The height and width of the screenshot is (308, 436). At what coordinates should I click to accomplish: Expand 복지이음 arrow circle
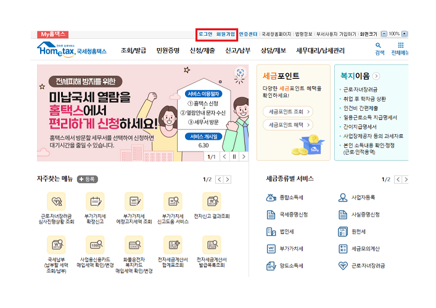tap(376, 76)
